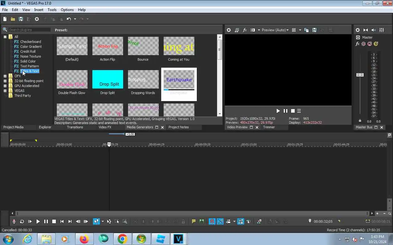Open the Preview (Auto) quality dropdown
The width and height of the screenshot is (393, 245).
pyautogui.click(x=275, y=30)
